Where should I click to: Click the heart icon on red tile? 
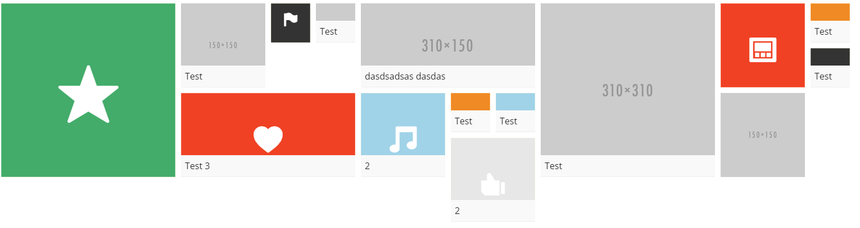pyautogui.click(x=268, y=139)
